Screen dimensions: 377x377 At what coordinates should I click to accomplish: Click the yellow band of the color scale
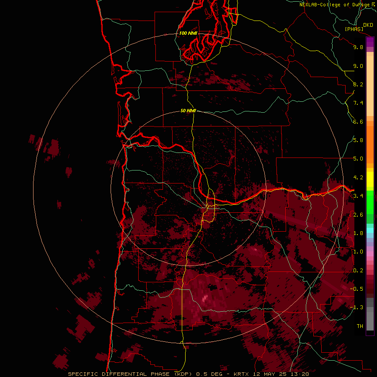point(370,179)
